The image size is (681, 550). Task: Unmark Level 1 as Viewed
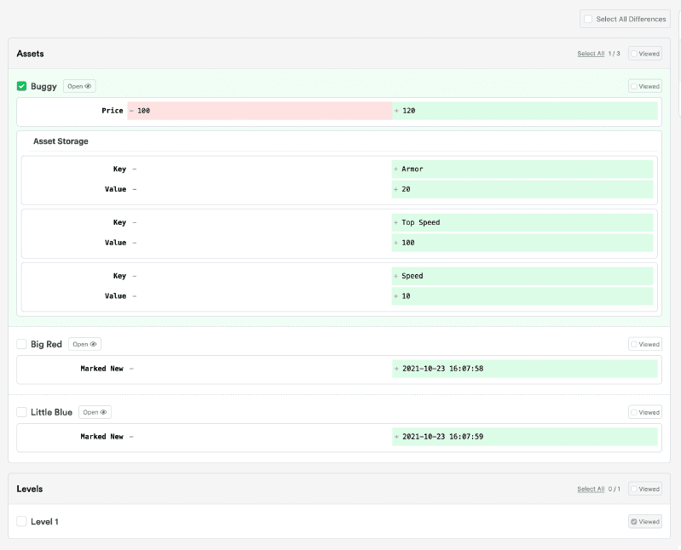(645, 521)
